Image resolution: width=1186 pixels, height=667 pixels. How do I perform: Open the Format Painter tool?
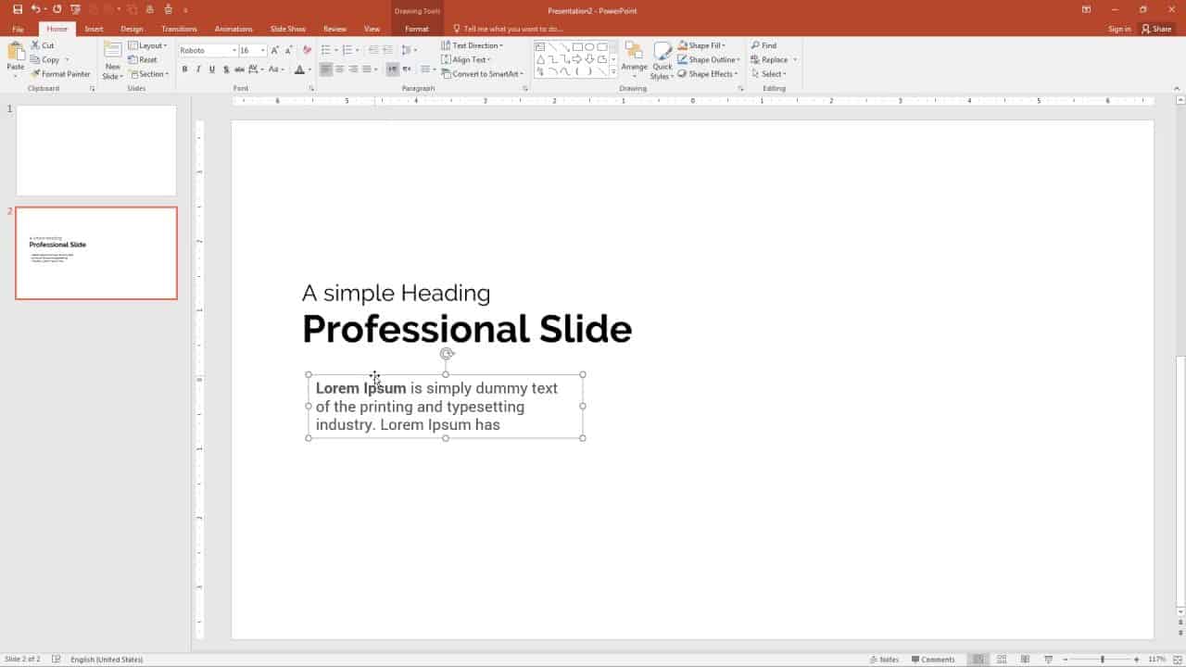tap(60, 74)
